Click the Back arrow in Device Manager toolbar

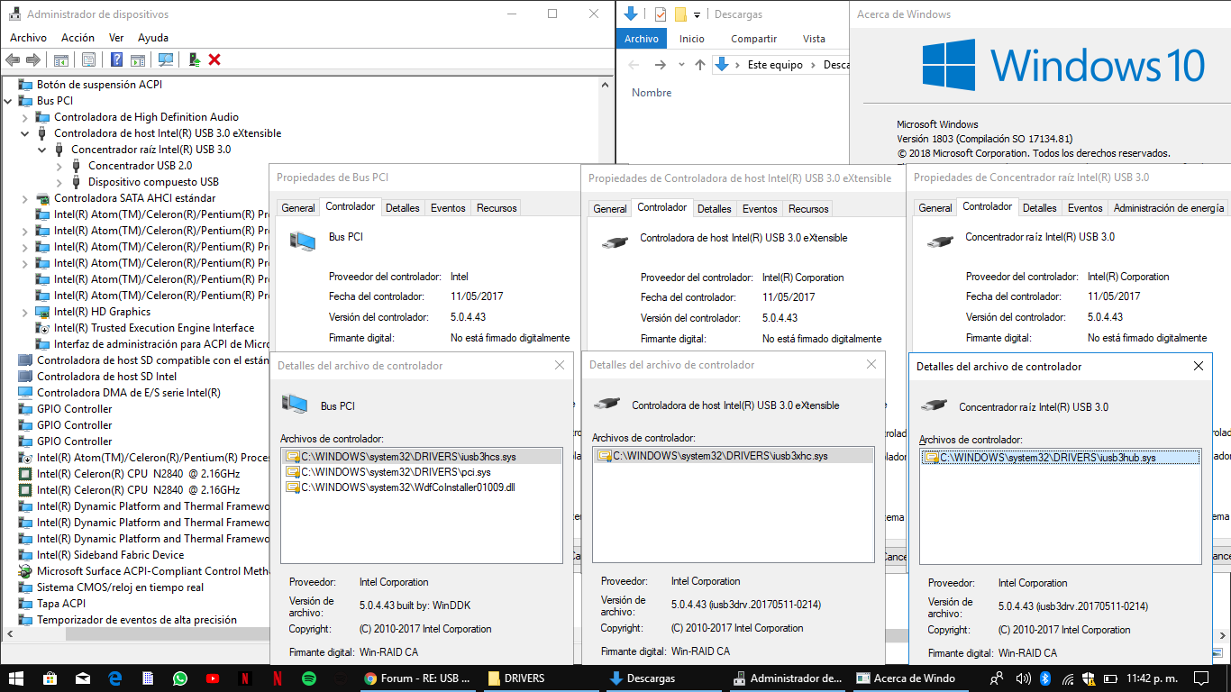tap(13, 59)
